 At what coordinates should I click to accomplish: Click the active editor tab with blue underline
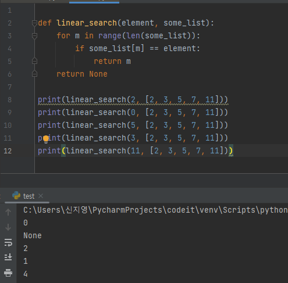click(x=94, y=1)
